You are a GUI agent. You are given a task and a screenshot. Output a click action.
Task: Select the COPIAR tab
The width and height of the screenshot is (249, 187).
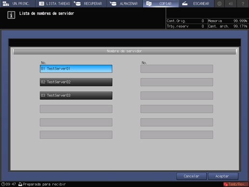tap(161, 3)
